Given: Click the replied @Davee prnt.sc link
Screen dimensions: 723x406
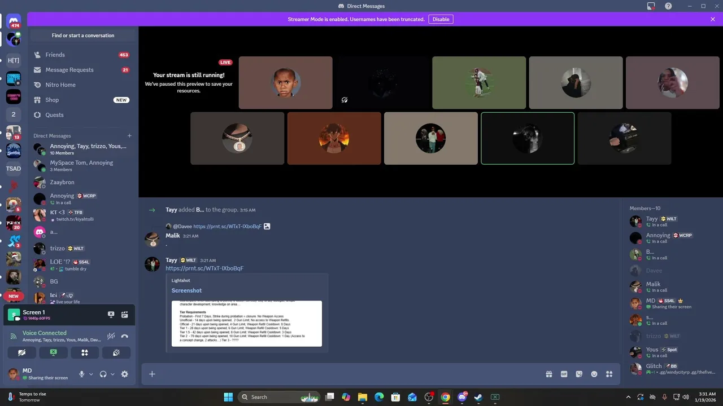Looking at the screenshot, I should point(228,226).
